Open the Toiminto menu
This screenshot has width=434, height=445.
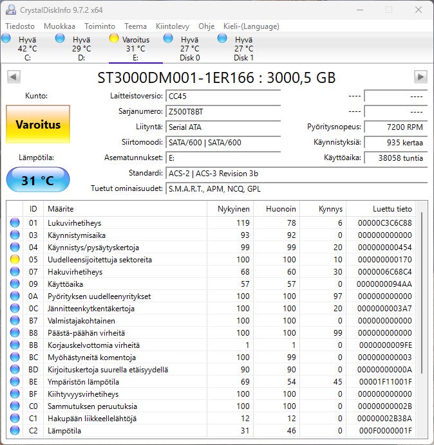(x=99, y=26)
